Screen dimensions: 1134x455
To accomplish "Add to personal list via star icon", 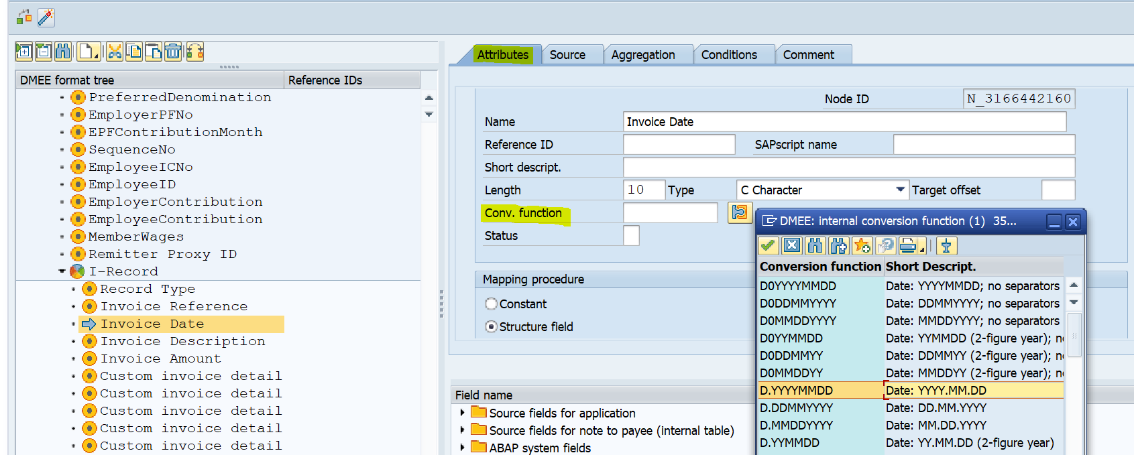I will pos(862,246).
